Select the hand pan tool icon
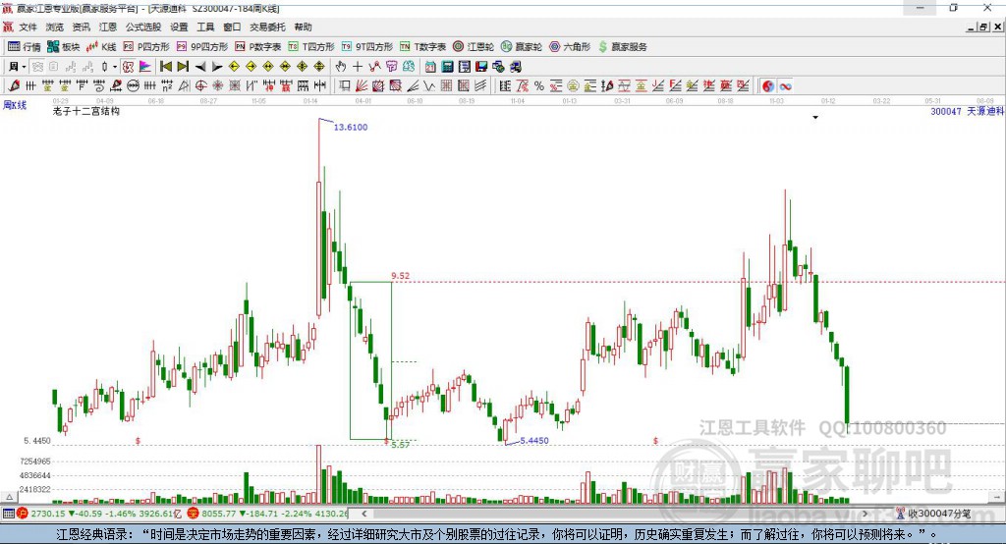The image size is (1006, 544). [x=341, y=66]
